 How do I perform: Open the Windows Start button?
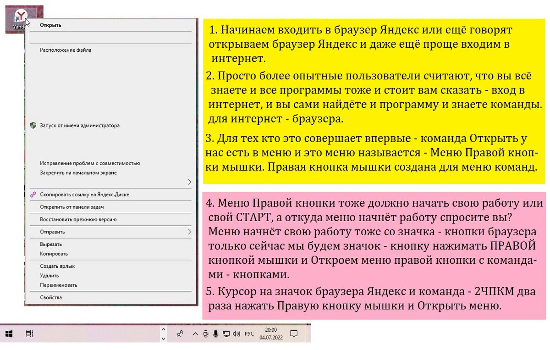click(x=8, y=334)
